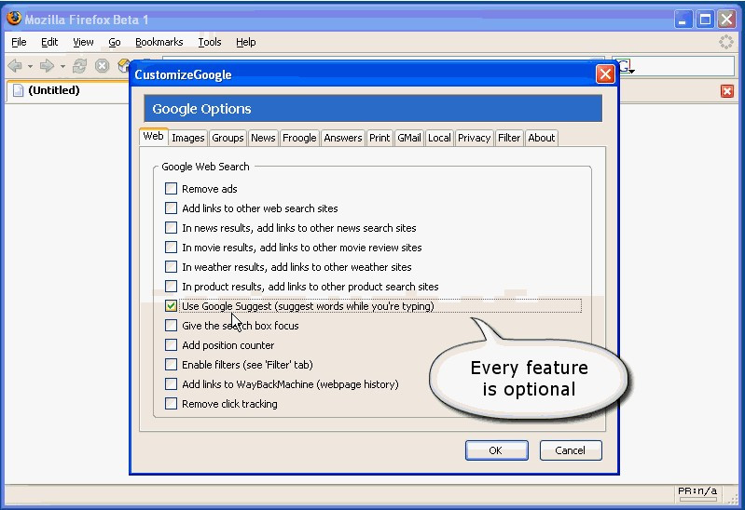Switch to the Local tab
Screen dimensions: 745x510
(439, 138)
